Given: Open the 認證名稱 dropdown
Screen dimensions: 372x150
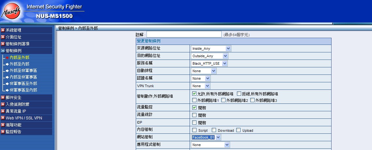Looking at the screenshot, I should pyautogui.click(x=201, y=78).
